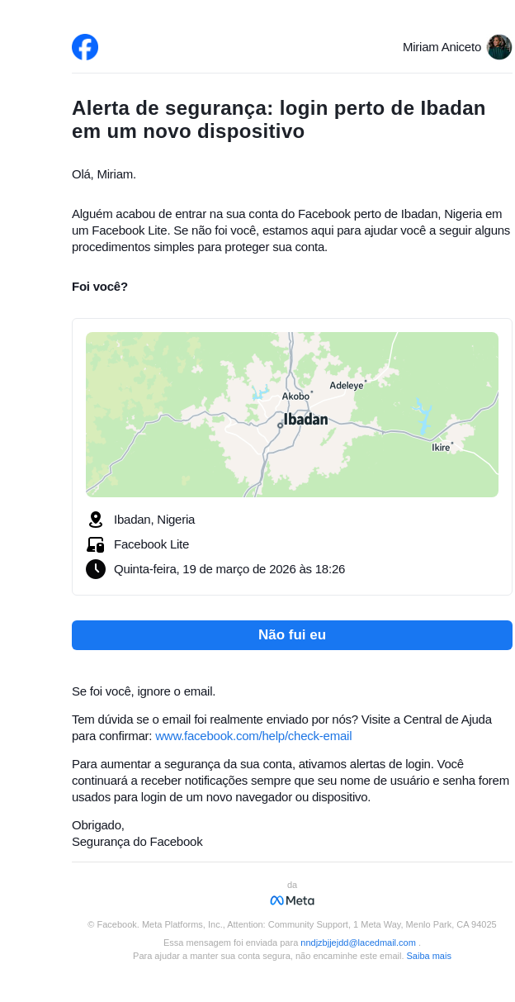Click the Facebook logo icon
Screen dimensions: 515x1002
85,47
